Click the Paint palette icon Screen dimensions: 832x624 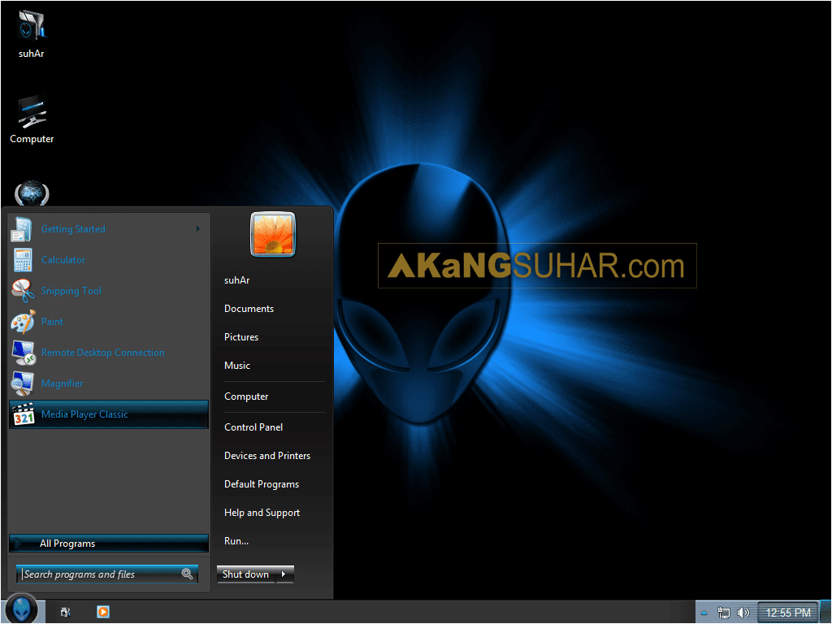click(23, 322)
